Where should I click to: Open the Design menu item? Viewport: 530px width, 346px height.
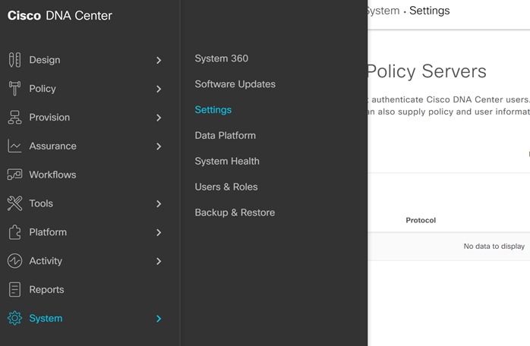point(45,60)
